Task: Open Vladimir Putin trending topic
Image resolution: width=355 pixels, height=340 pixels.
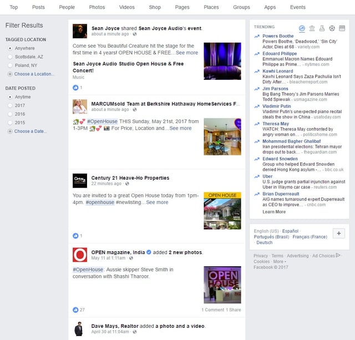Action: [277, 106]
